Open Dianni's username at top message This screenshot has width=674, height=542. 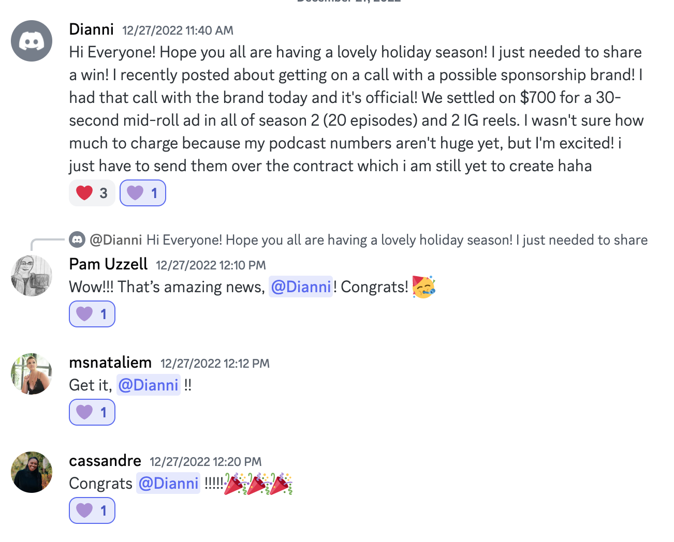pyautogui.click(x=91, y=29)
